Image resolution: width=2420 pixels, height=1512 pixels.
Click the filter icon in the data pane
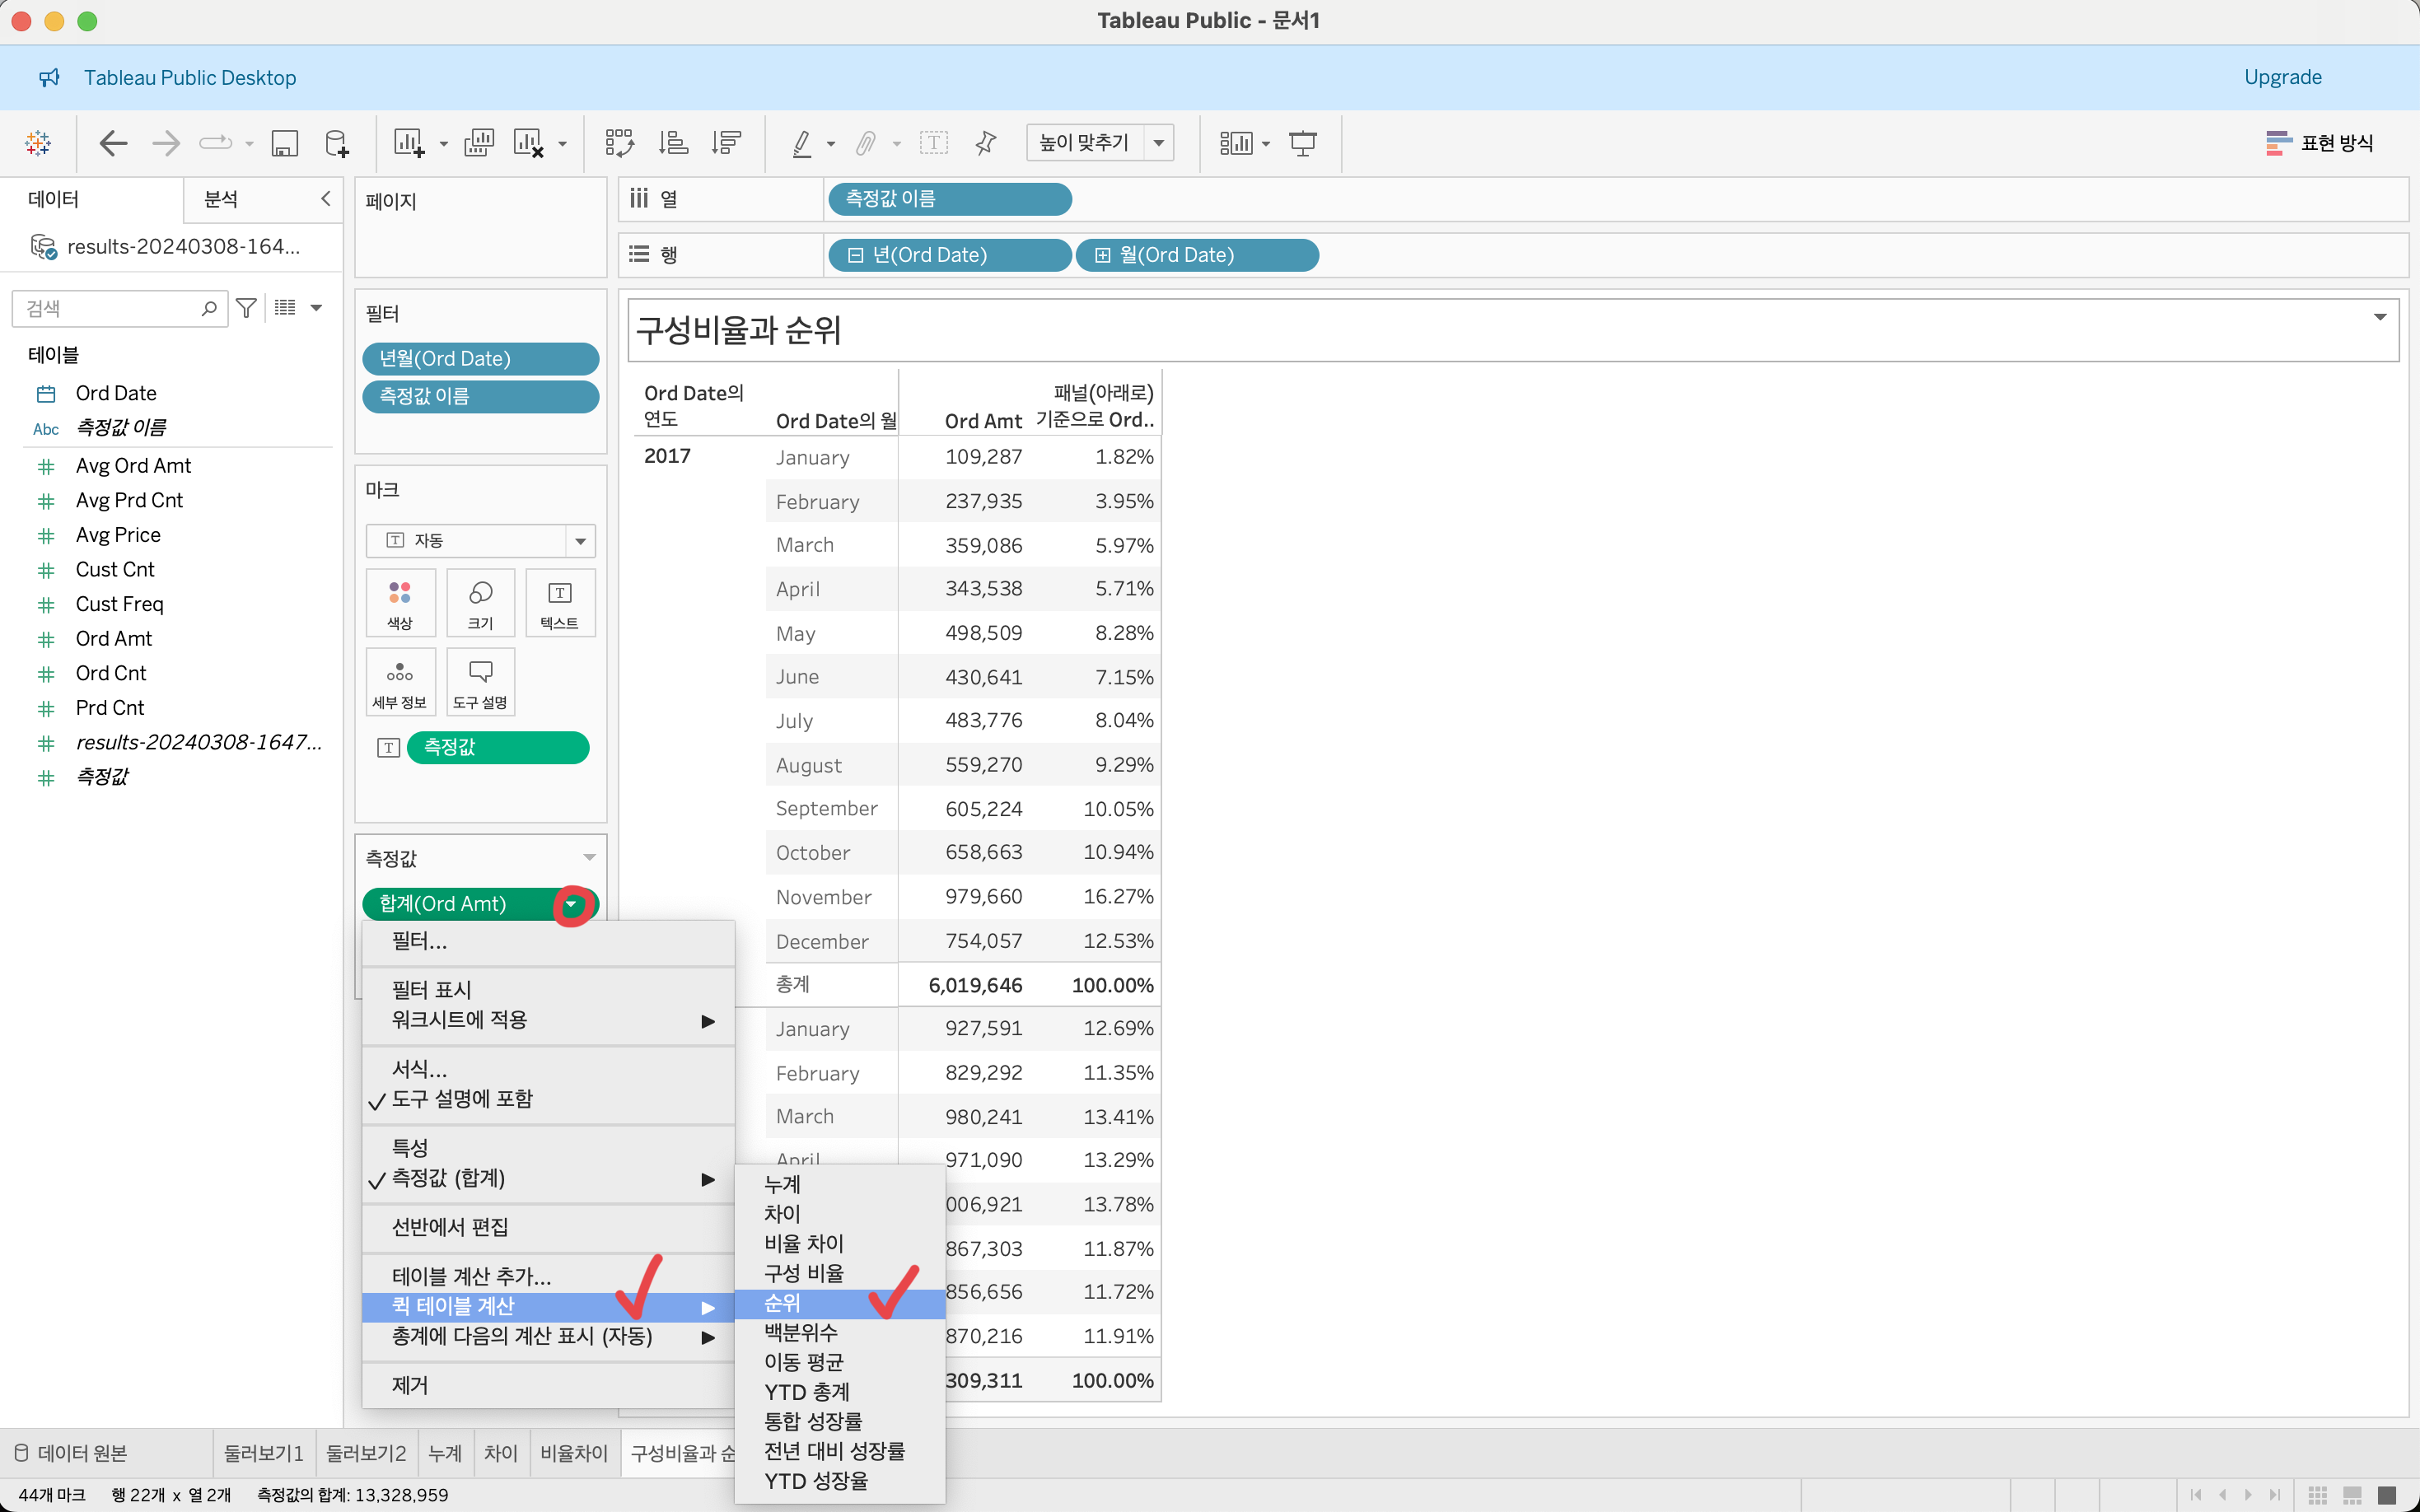pos(246,308)
